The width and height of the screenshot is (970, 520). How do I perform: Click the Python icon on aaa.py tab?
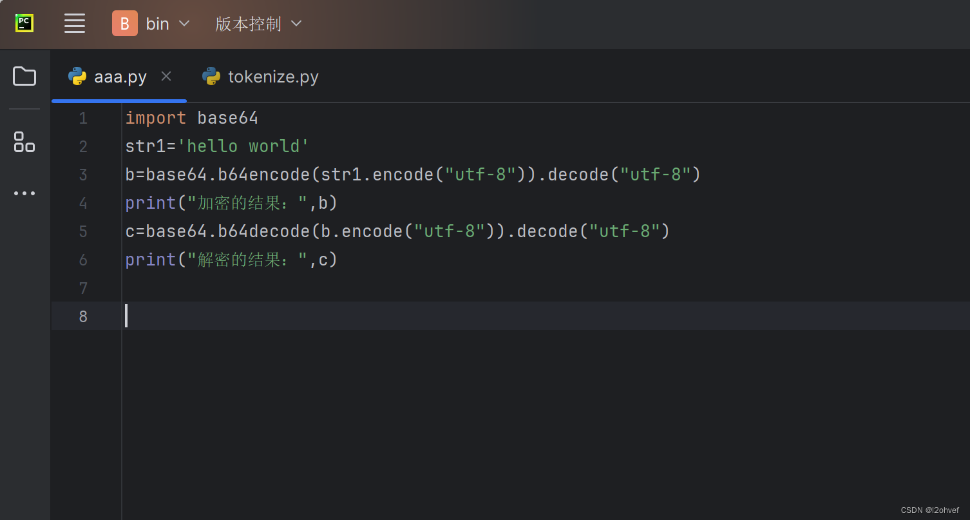click(77, 76)
